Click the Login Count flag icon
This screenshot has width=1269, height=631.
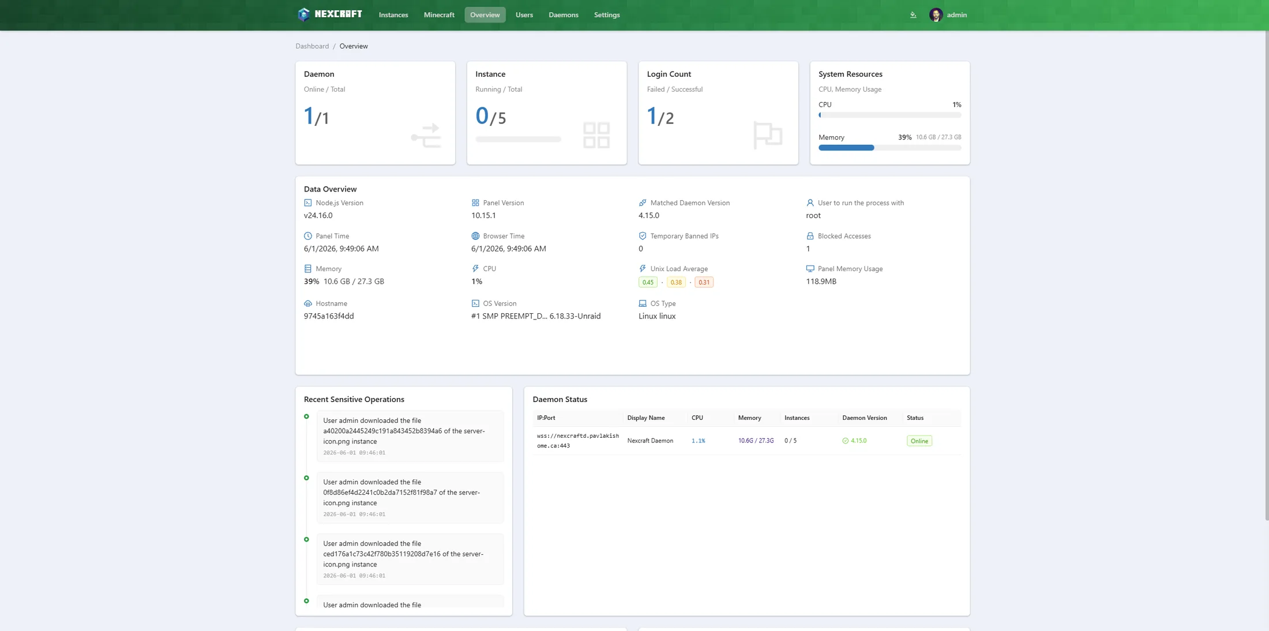click(x=768, y=136)
